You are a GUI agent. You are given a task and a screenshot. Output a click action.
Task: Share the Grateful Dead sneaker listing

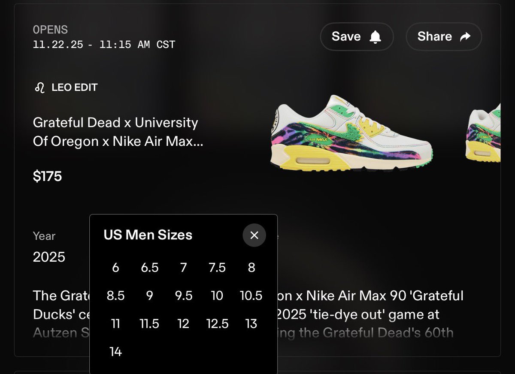coord(444,36)
